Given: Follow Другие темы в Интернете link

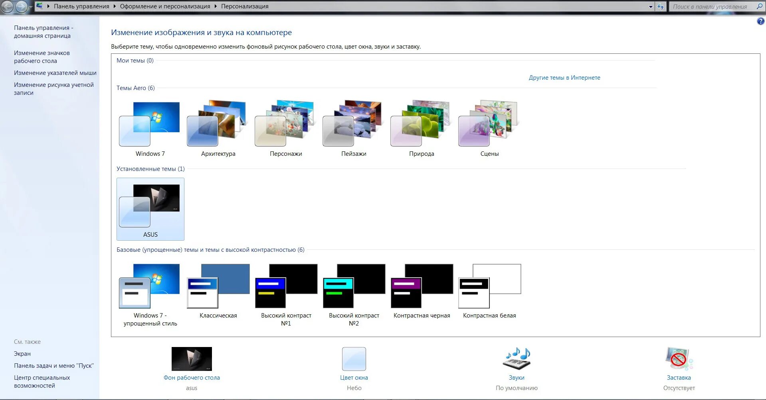Looking at the screenshot, I should (564, 78).
